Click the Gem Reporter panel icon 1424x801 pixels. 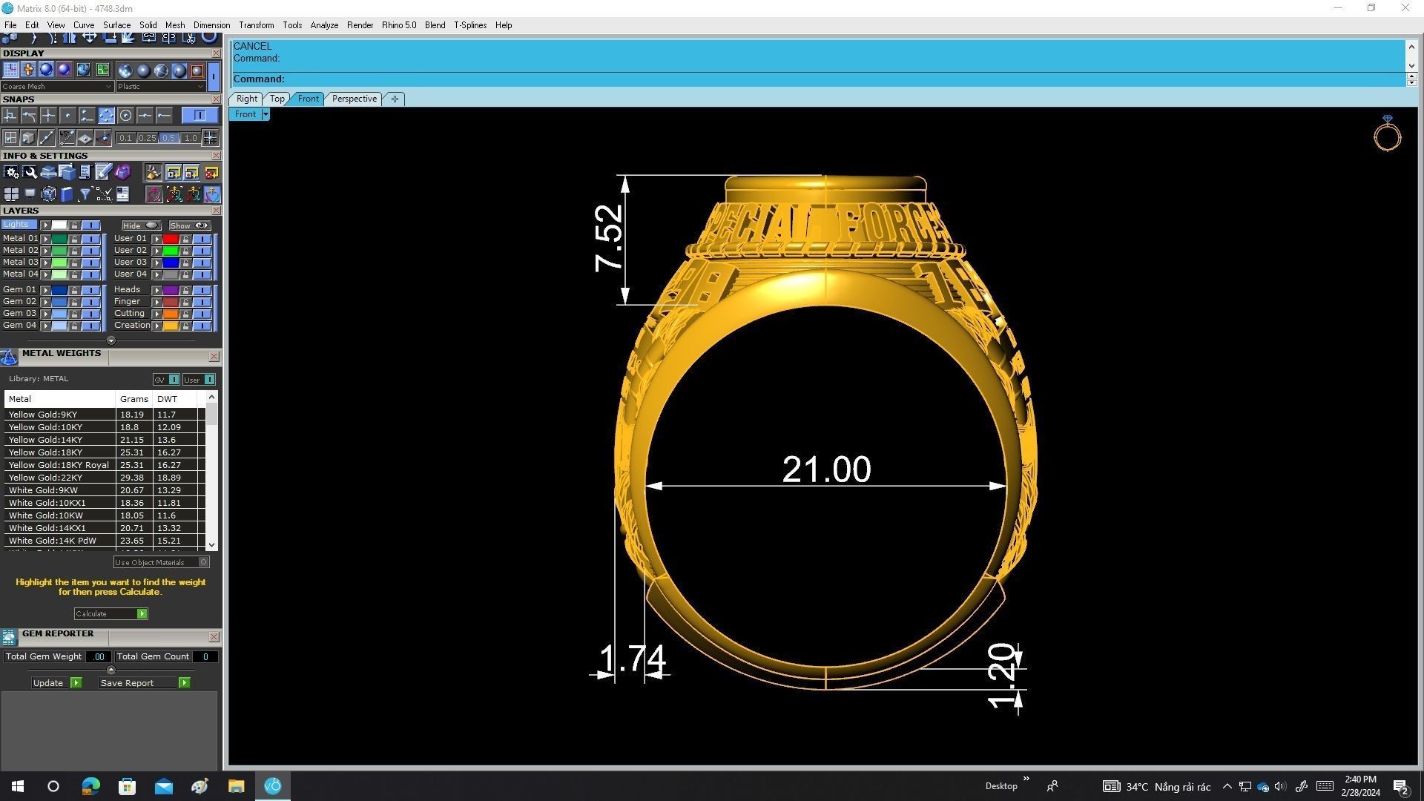click(x=9, y=637)
